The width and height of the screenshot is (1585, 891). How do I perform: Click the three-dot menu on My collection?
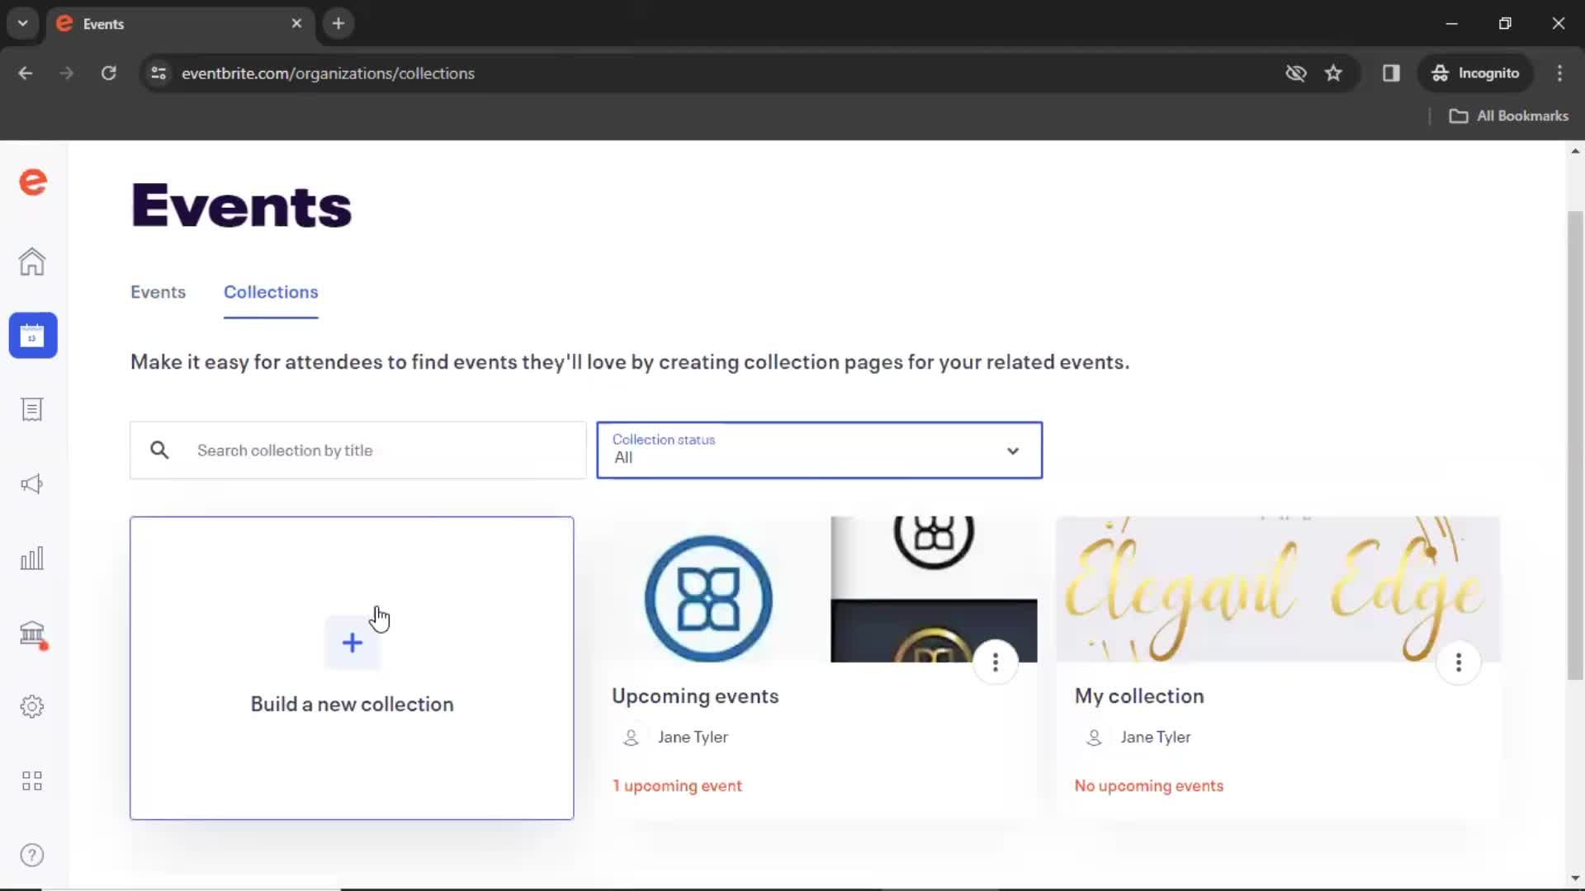point(1458,662)
